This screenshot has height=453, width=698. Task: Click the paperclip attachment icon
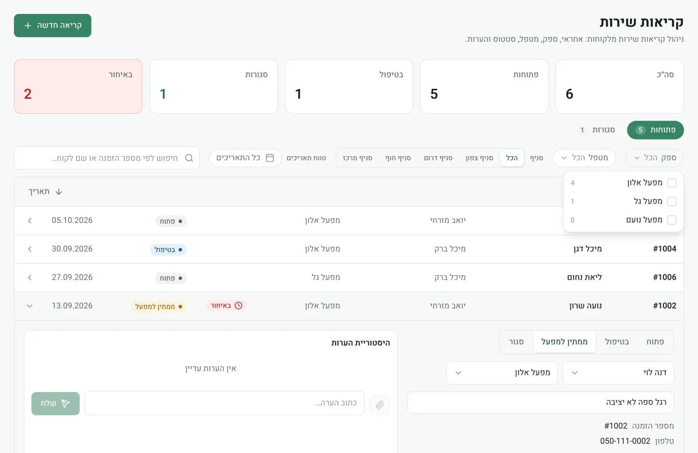380,405
